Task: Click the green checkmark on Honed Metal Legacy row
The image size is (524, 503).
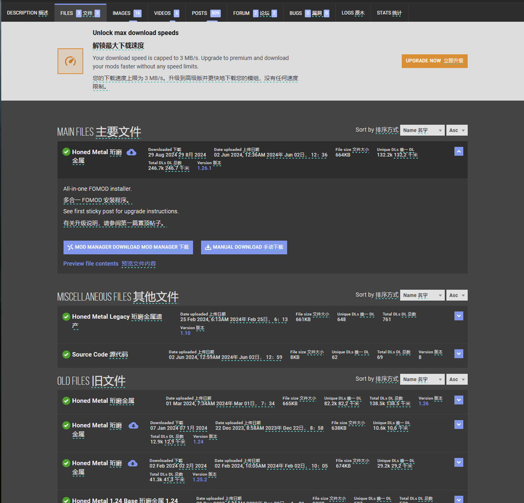Action: coord(66,316)
